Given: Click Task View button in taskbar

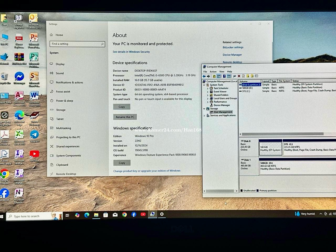Looking at the screenshot, I should coord(67,215).
